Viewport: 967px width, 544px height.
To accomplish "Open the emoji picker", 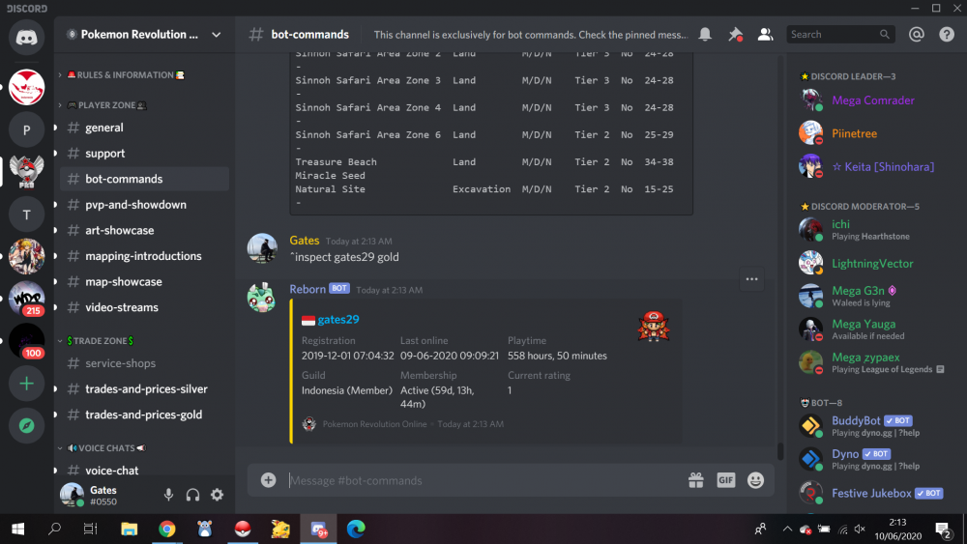I will tap(755, 480).
